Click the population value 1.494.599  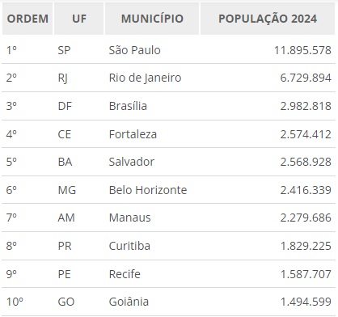tap(306, 302)
